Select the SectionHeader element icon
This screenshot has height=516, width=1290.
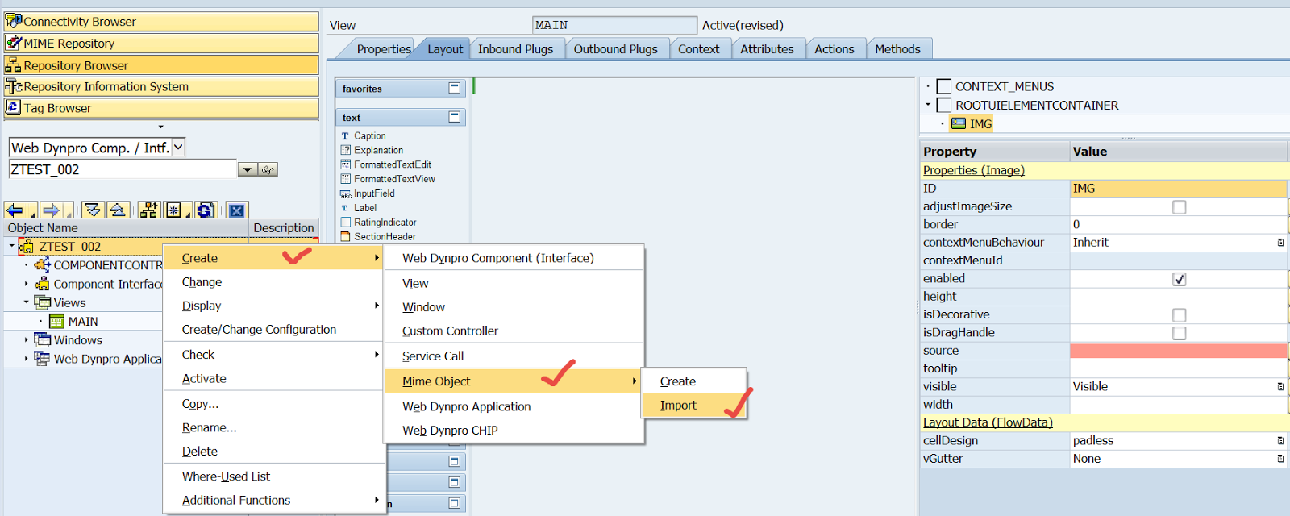click(x=346, y=237)
